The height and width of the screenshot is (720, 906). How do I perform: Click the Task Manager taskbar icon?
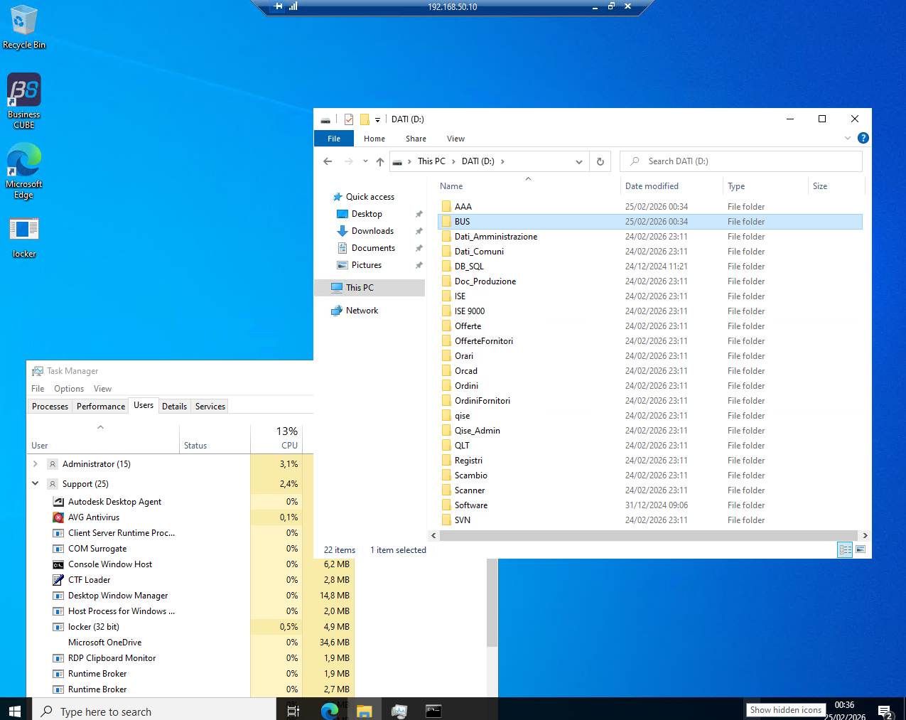(x=399, y=710)
